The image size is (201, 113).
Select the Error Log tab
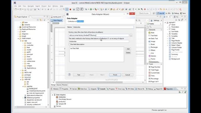tap(120, 89)
